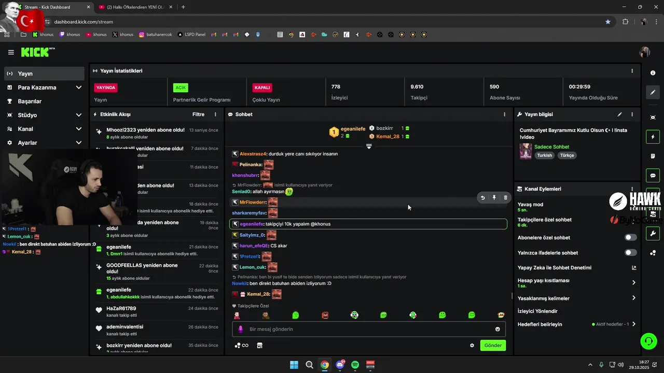Image resolution: width=664 pixels, height=373 pixels.
Task: Open Spotify from the taskbar
Action: click(x=355, y=365)
